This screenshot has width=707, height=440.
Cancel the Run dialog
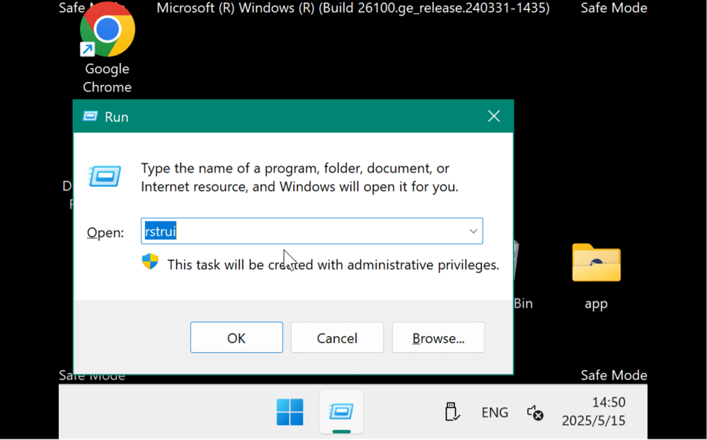click(337, 337)
